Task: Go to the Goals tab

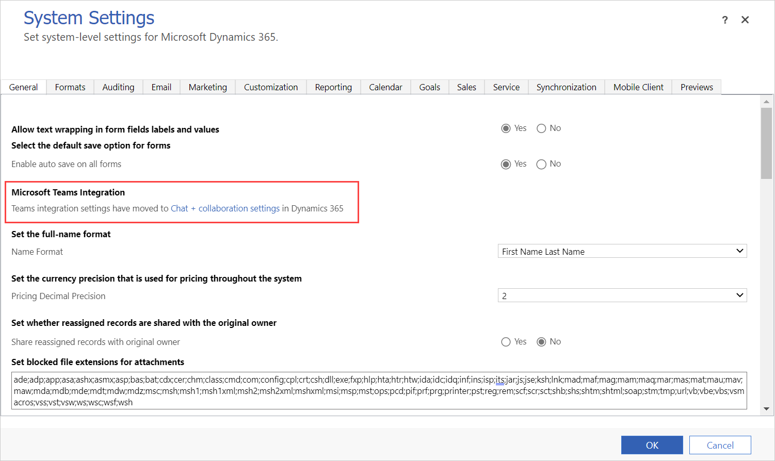Action: point(430,87)
